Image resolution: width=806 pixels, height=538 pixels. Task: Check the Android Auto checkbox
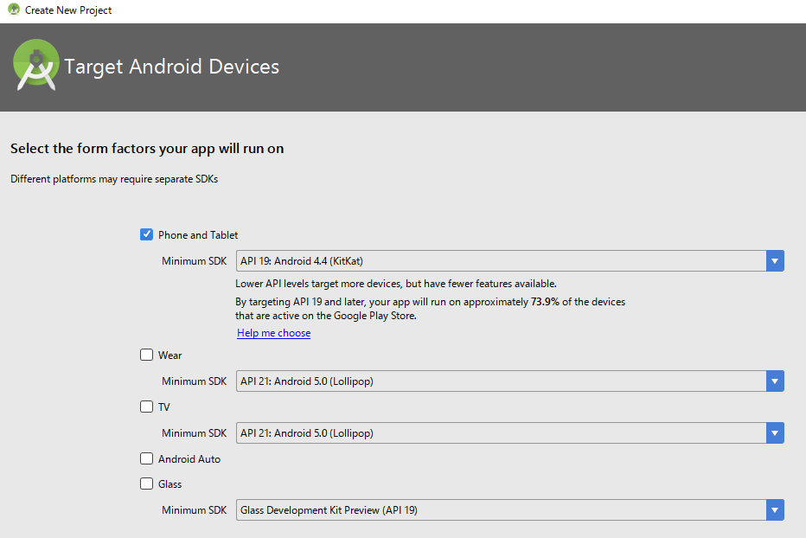[x=146, y=458]
